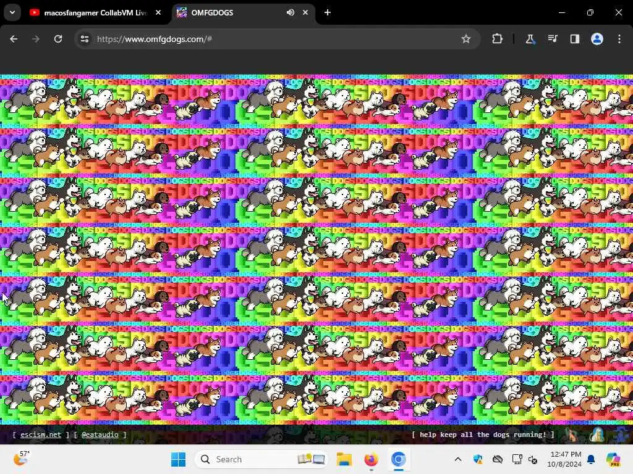Open File Explorer from taskbar
This screenshot has width=633, height=474.
tap(344, 459)
